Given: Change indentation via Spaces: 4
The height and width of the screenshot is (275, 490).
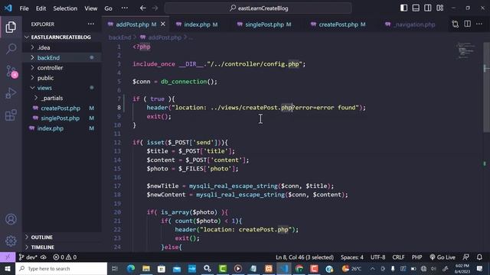Looking at the screenshot, I should 352,257.
